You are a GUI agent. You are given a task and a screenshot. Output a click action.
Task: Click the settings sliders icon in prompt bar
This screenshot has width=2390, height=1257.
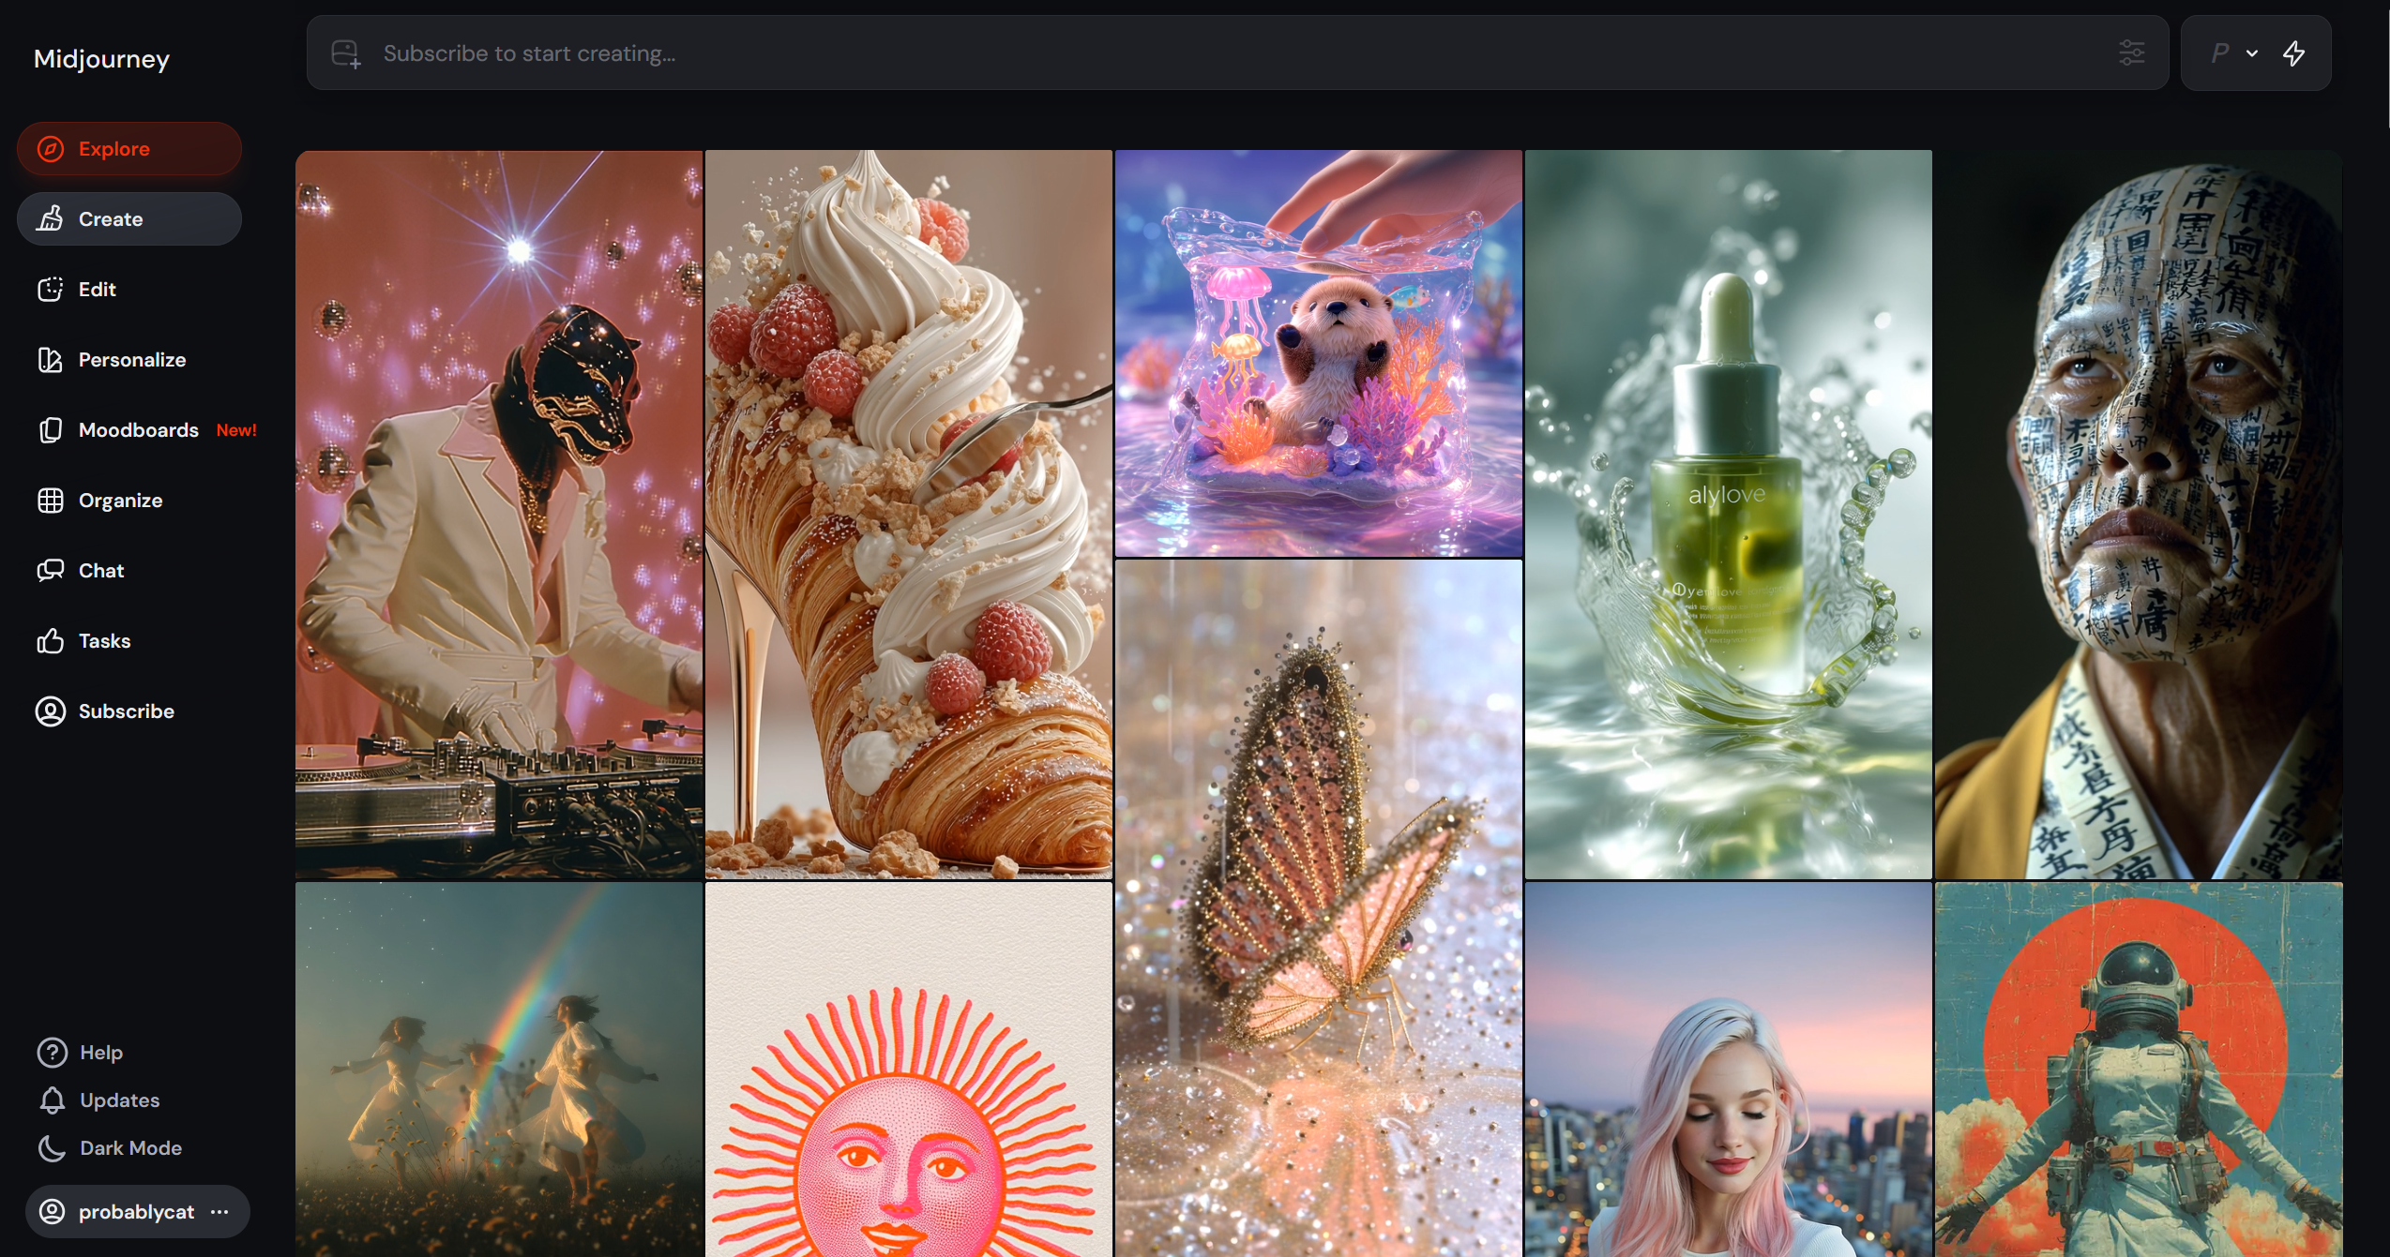tap(2131, 53)
